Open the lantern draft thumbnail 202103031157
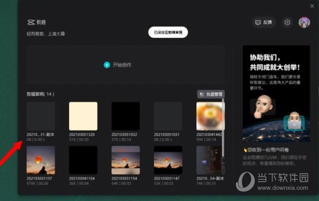The height and width of the screenshot is (201, 319). [41, 160]
